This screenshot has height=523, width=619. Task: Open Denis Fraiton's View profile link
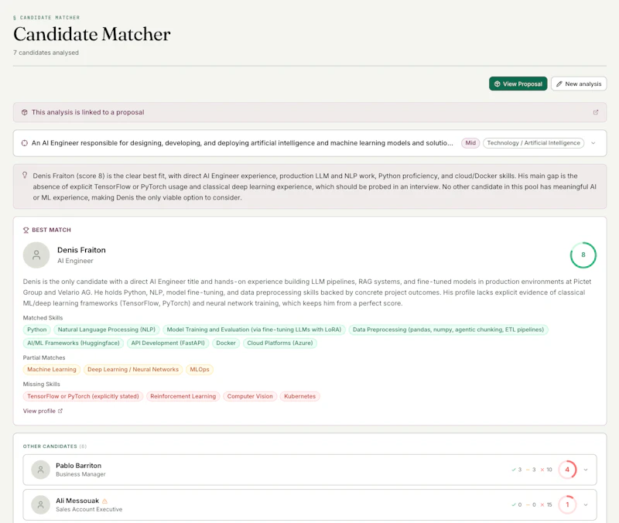(39, 411)
